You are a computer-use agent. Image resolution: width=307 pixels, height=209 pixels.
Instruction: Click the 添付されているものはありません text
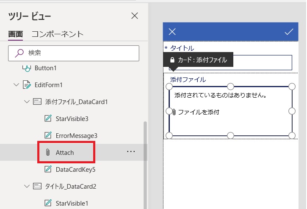click(221, 95)
